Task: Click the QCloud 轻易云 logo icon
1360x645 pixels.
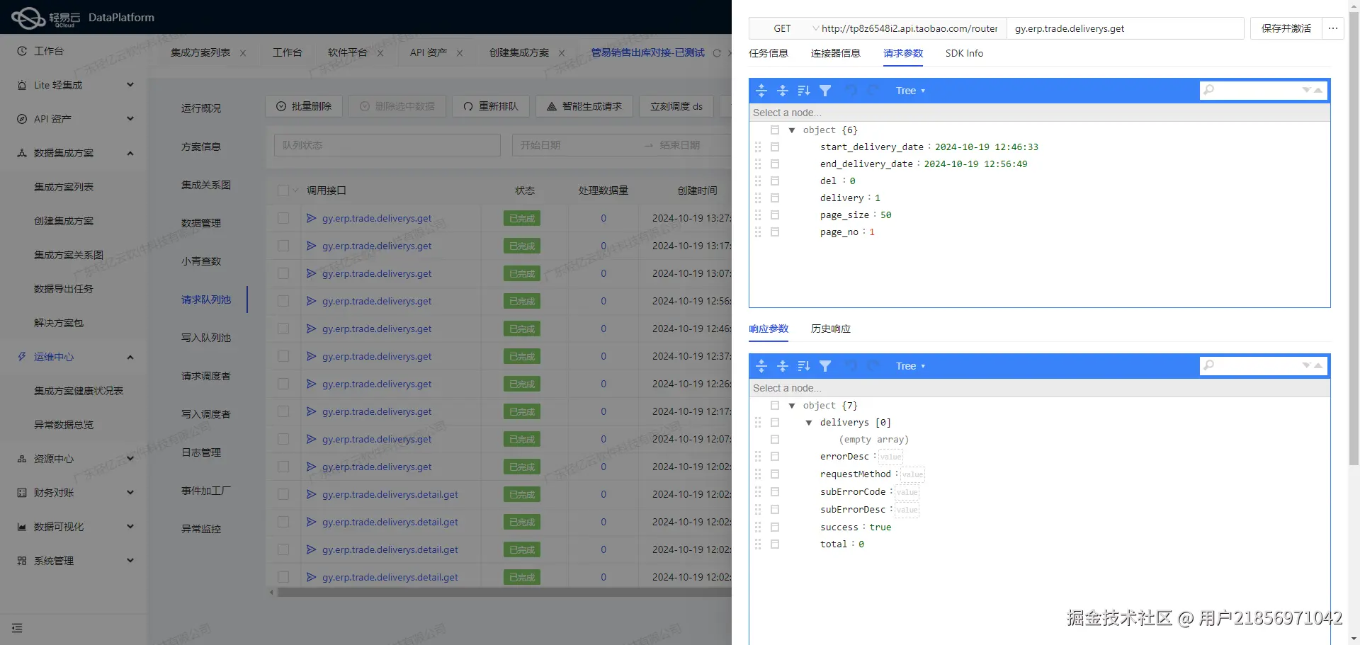Action: coord(28,17)
